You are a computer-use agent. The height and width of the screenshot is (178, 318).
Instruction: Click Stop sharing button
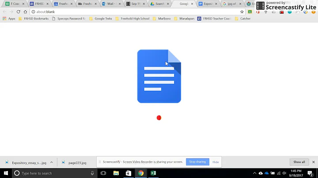(x=197, y=162)
